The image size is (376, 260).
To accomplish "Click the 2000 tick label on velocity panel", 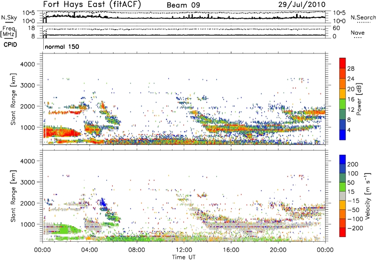I will 27,203.
